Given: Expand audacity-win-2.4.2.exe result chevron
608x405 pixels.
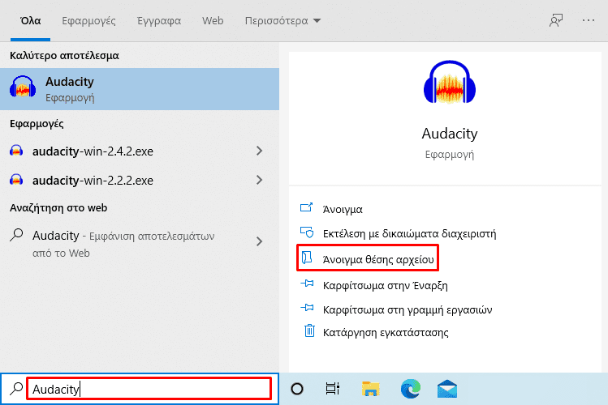Looking at the screenshot, I should coord(260,151).
